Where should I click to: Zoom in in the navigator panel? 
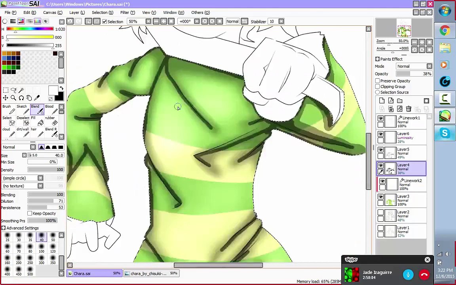coord(422,42)
